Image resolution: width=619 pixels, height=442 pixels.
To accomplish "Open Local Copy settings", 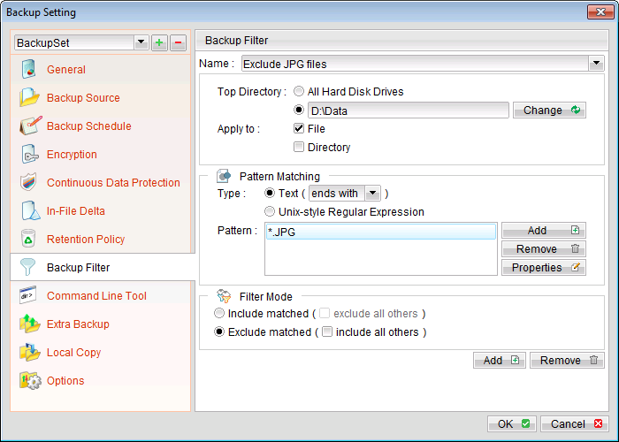I will click(73, 353).
